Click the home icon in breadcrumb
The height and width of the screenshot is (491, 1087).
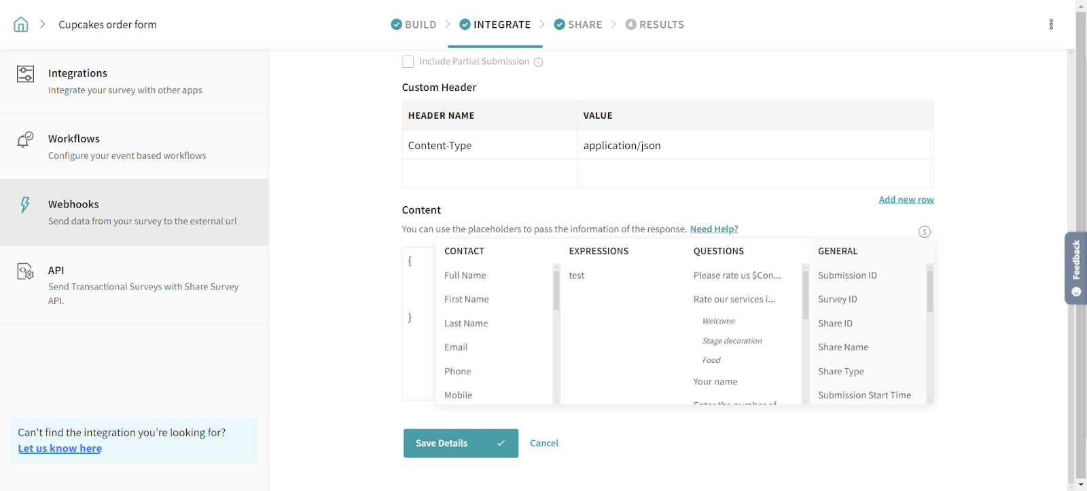pyautogui.click(x=21, y=24)
